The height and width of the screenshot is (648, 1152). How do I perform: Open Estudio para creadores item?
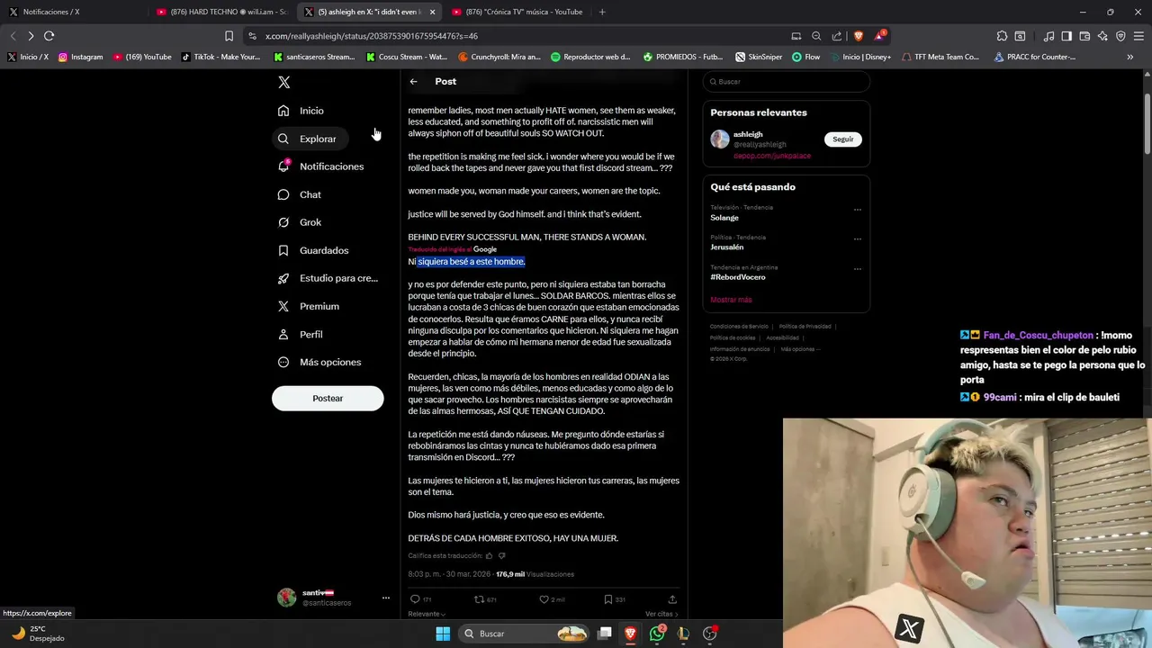click(328, 278)
